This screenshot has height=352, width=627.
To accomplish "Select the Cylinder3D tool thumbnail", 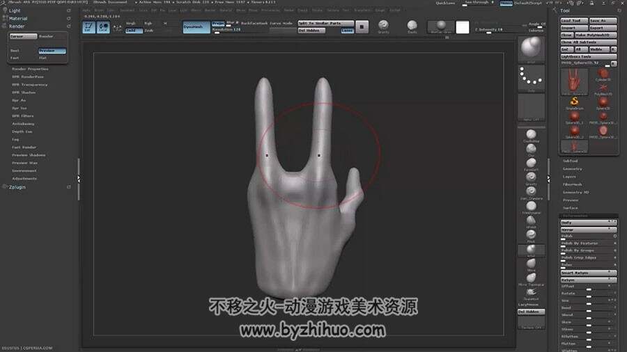I will tap(603, 74).
